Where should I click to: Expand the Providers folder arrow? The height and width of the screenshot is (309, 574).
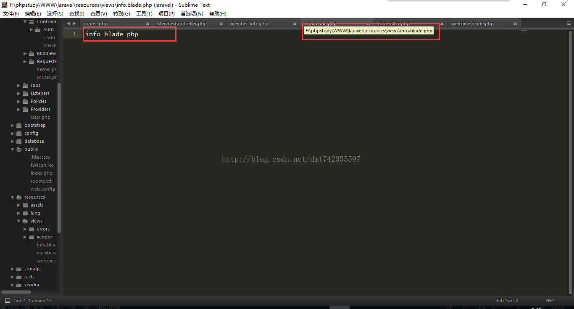19,110
